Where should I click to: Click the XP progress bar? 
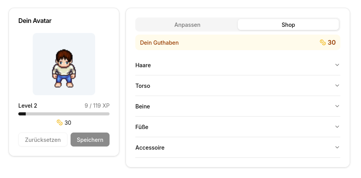pos(64,114)
